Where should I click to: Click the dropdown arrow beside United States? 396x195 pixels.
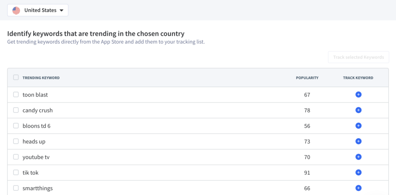(x=61, y=10)
